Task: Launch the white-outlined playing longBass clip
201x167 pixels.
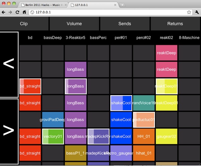Action: pyautogui.click(x=76, y=86)
